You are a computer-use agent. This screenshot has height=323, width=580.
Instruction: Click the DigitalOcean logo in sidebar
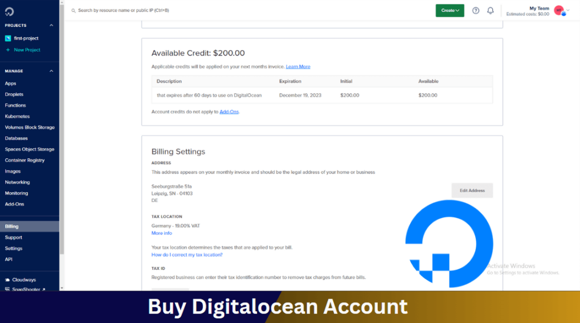[x=9, y=11]
